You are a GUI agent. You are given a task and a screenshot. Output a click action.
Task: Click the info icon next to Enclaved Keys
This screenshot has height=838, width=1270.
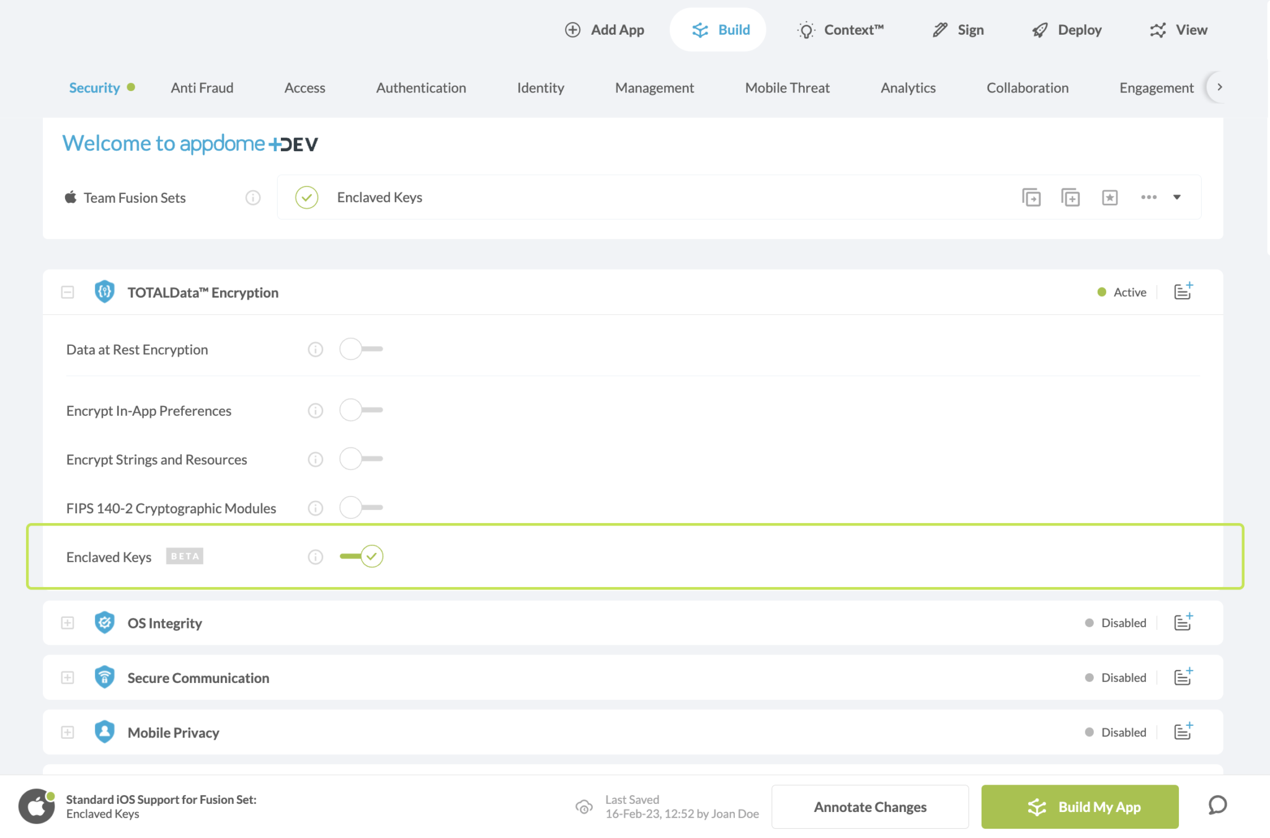coord(315,557)
